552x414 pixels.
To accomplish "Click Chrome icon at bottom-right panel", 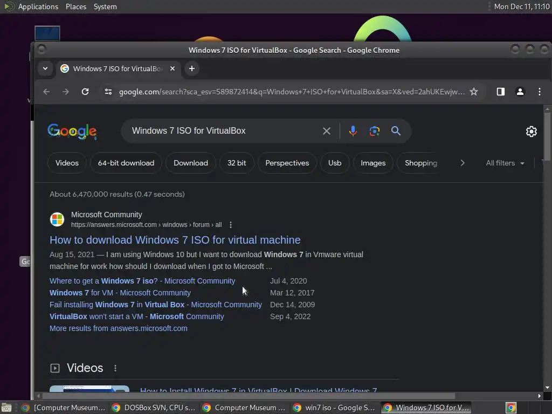I will 511,408.
